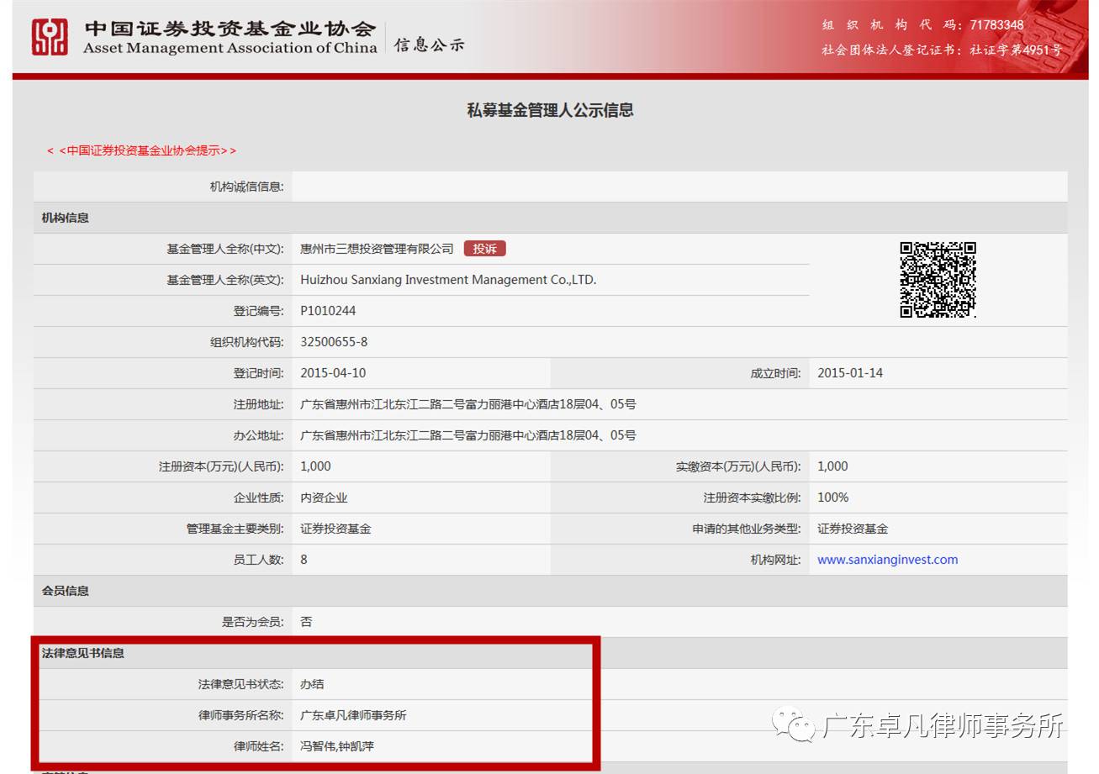Click the 律师事务所名称 label
This screenshot has width=1099, height=774.
[x=240, y=715]
